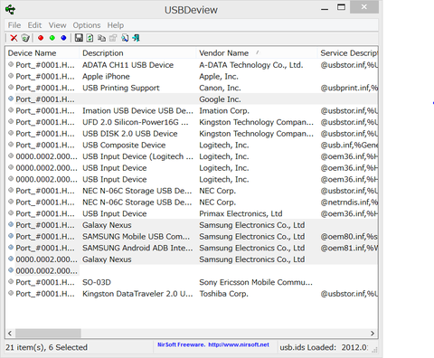This screenshot has width=434, height=358.
Task: Click the @usbprint.inf service description cell
Action: pyautogui.click(x=349, y=88)
